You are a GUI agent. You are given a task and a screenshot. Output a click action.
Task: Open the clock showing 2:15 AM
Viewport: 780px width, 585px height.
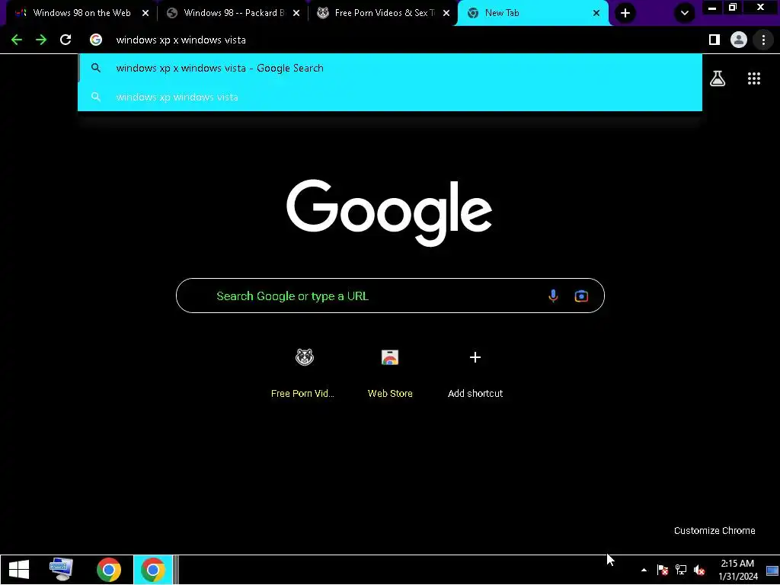pos(737,570)
